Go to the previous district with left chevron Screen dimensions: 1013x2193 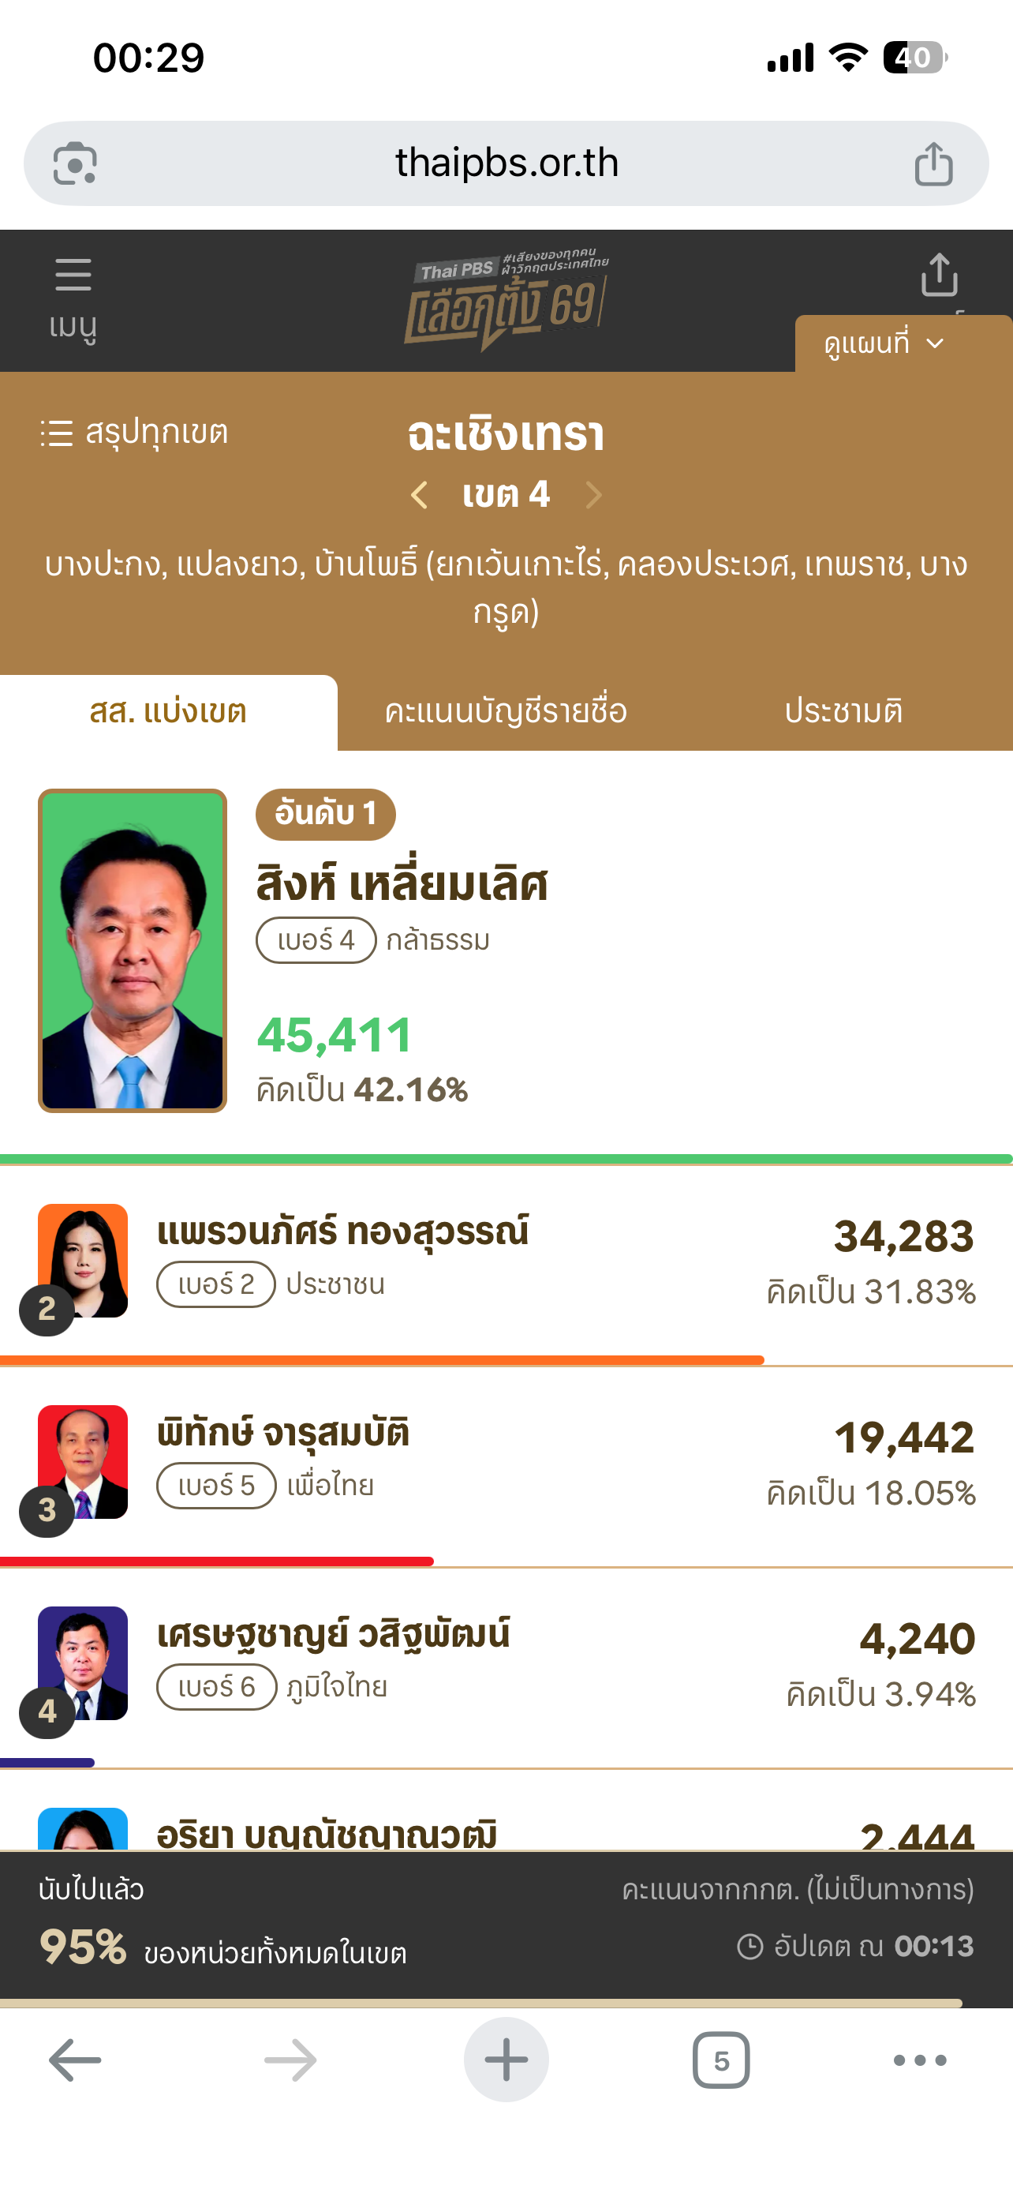pyautogui.click(x=418, y=495)
